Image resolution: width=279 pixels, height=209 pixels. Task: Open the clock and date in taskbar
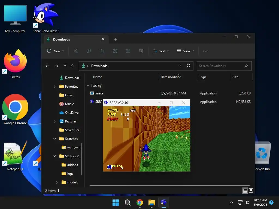[x=260, y=202]
